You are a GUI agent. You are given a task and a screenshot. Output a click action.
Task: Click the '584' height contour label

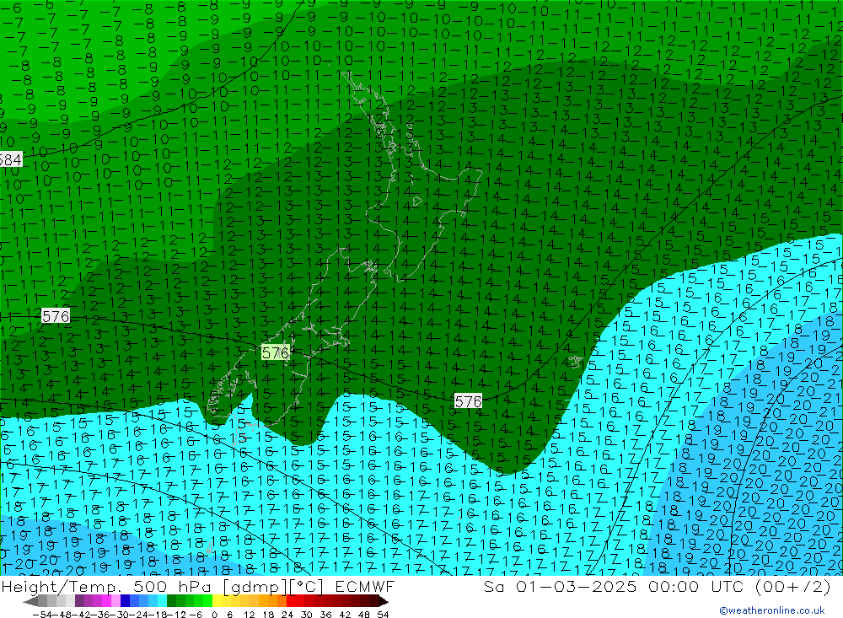point(10,159)
